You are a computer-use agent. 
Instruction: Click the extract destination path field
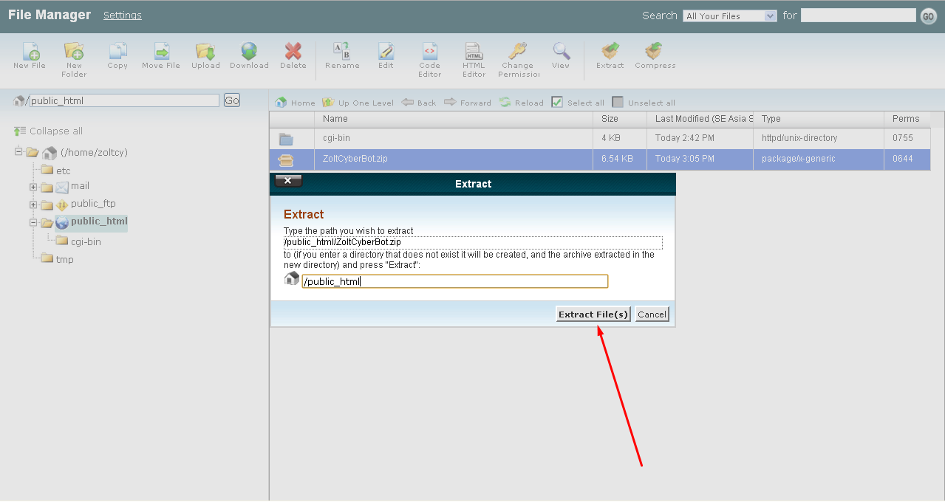pos(455,281)
